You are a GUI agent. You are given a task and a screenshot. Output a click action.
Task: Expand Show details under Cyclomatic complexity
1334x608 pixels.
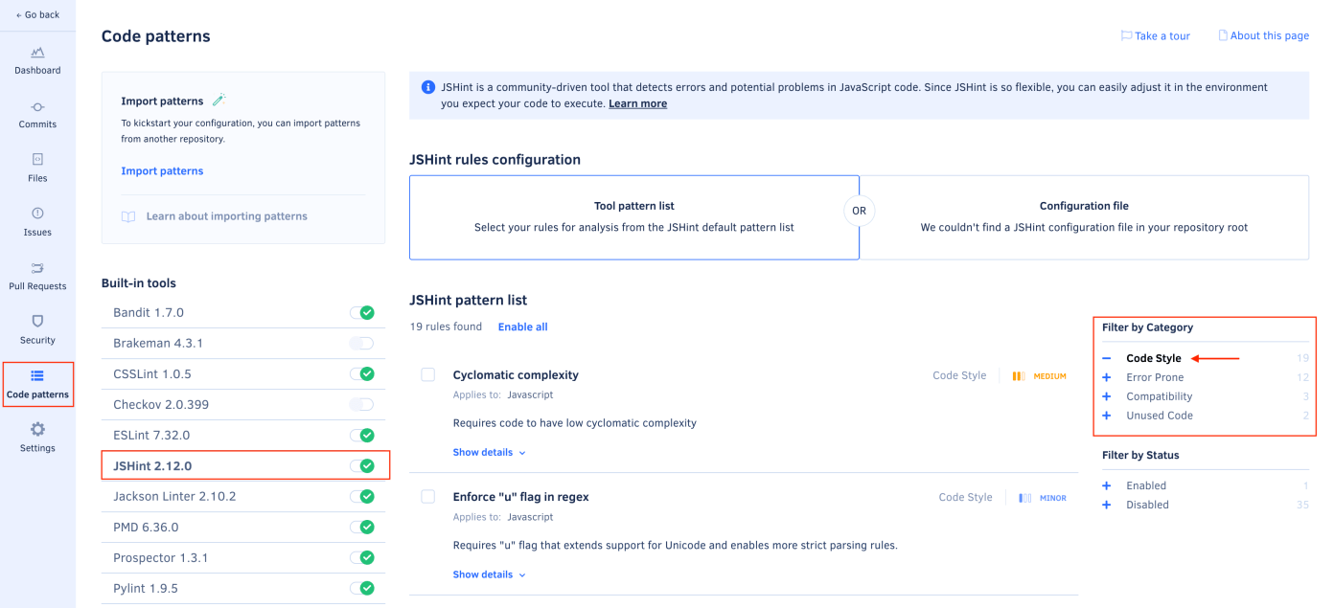point(489,452)
